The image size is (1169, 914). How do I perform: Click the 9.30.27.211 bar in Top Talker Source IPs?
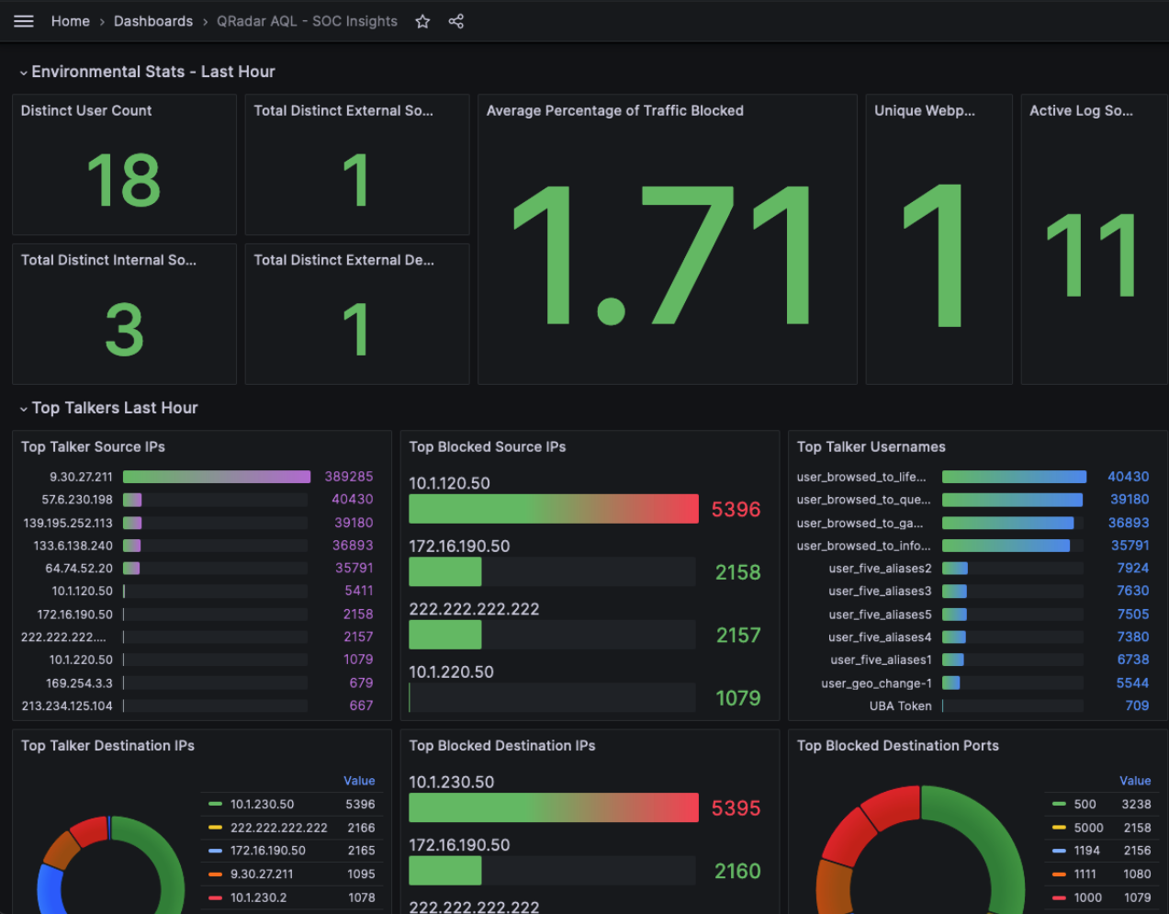tap(217, 477)
